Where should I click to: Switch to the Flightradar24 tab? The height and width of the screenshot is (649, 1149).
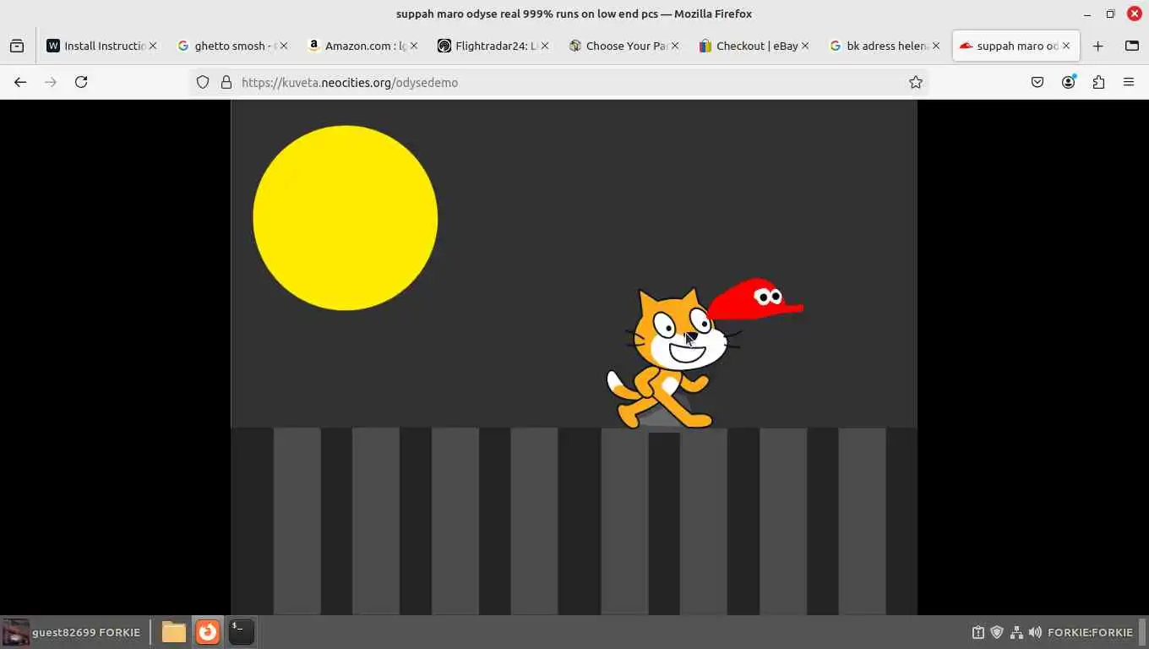[x=492, y=46]
